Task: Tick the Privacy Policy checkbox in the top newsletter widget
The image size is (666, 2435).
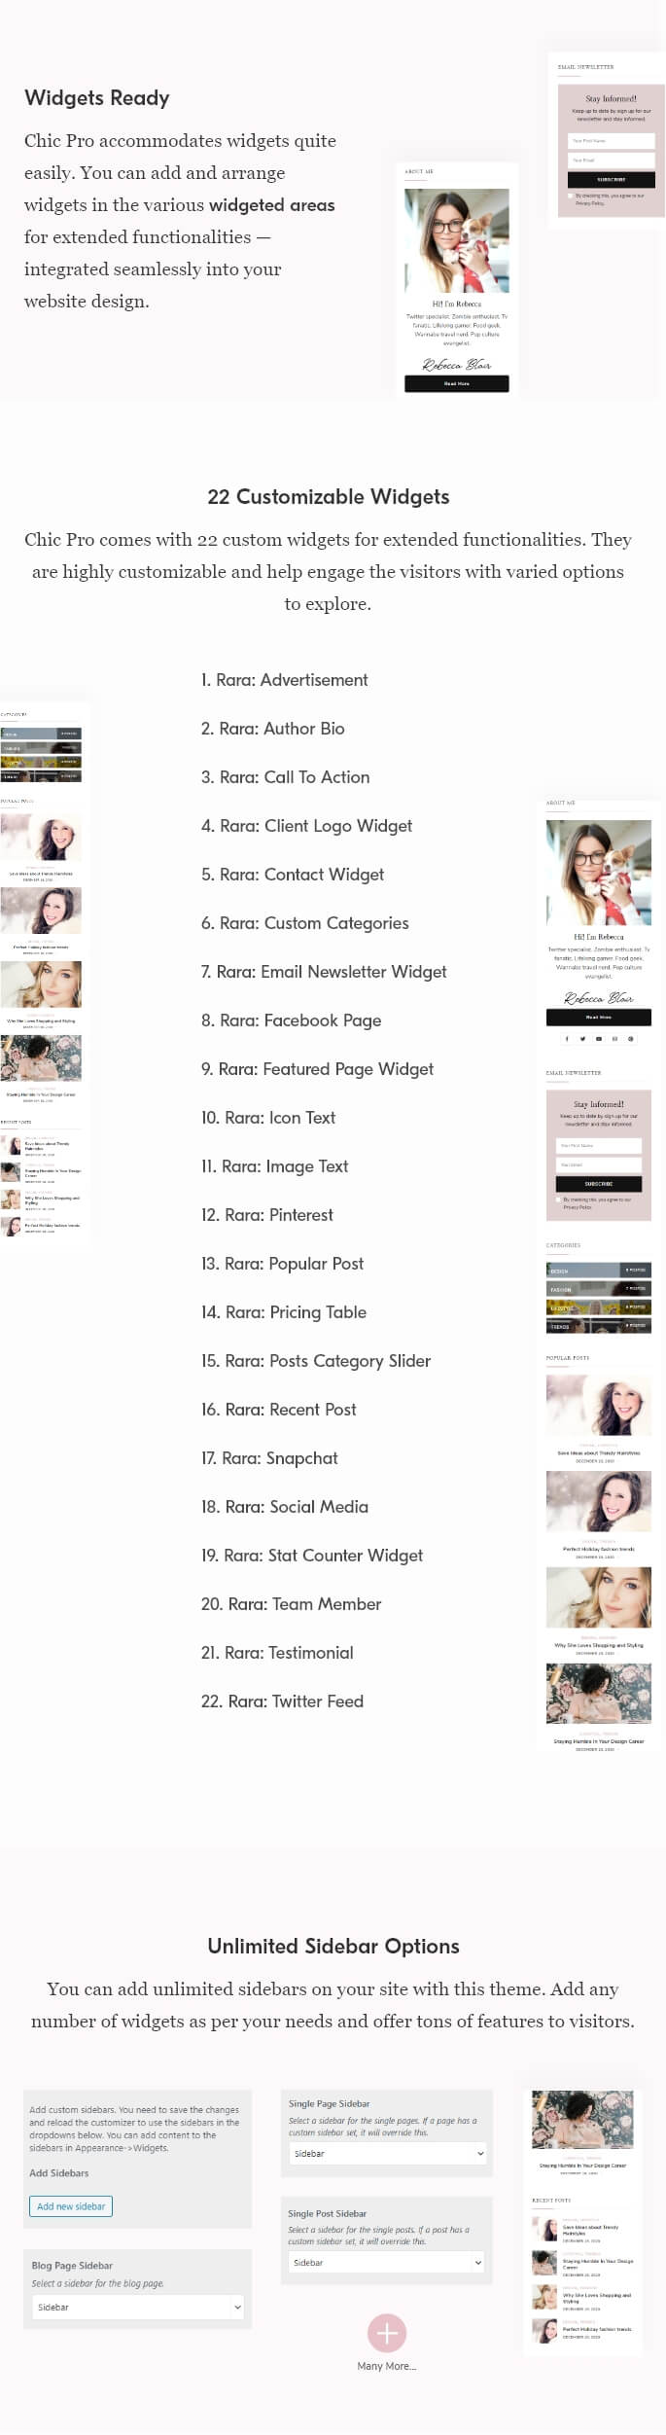Action: coord(570,196)
